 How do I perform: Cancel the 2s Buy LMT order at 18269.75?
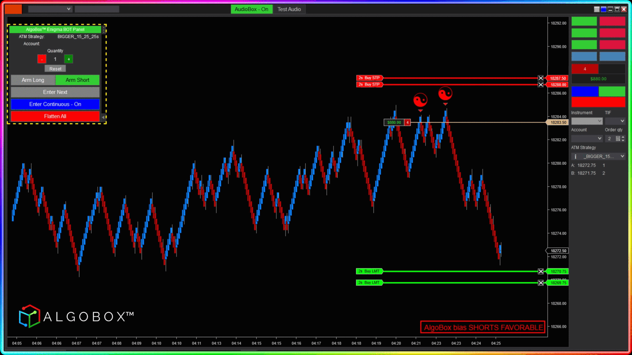(x=540, y=282)
